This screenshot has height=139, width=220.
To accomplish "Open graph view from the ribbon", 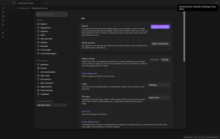I will click(3, 12).
